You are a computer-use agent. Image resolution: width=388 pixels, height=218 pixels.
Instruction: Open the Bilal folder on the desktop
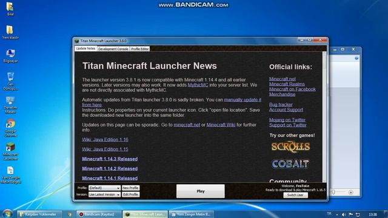click(x=10, y=9)
